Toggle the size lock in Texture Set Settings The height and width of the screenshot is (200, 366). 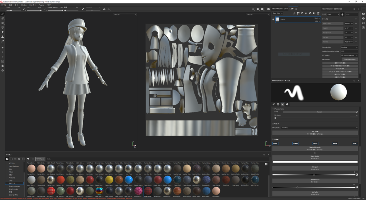pos(342,14)
